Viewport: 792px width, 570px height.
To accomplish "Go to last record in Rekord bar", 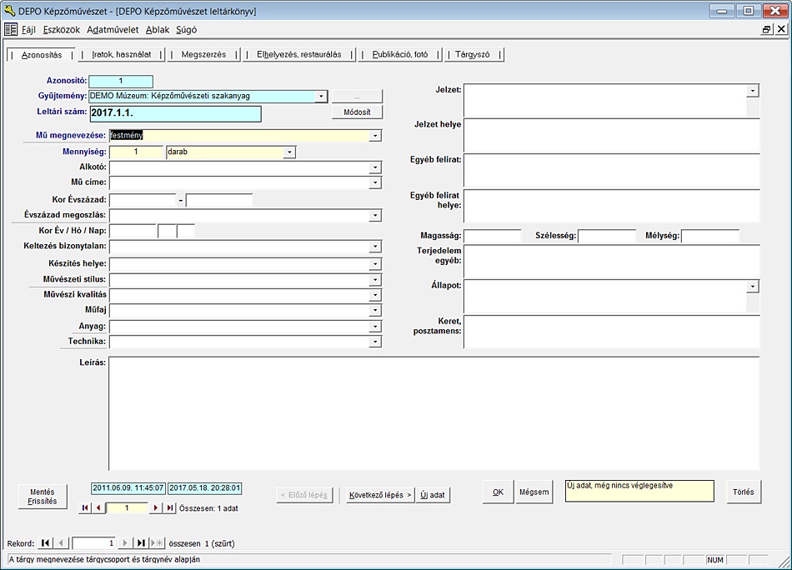I will click(x=141, y=543).
